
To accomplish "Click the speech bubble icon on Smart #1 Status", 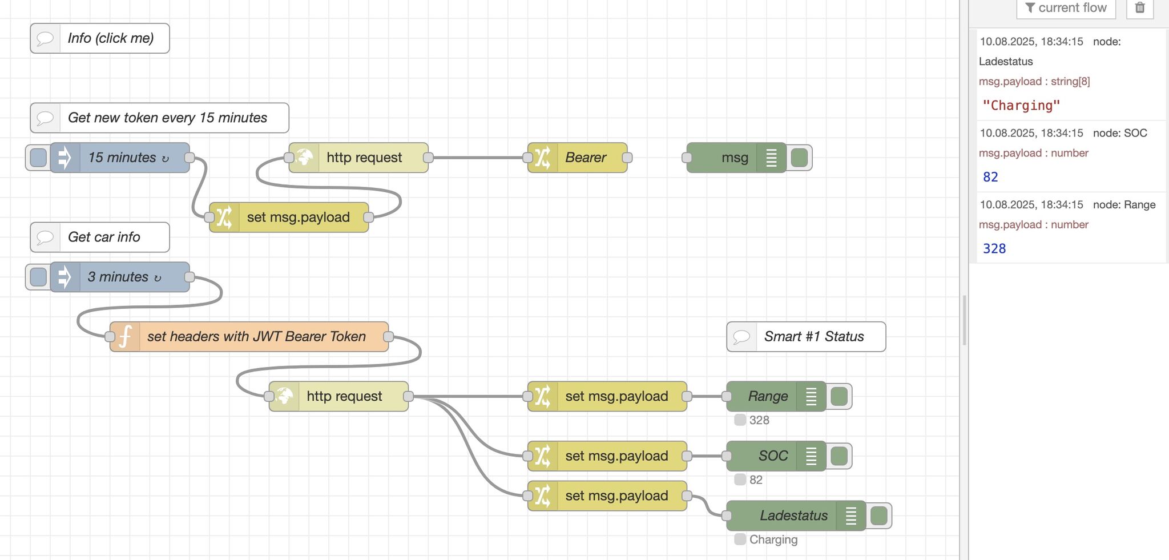I will click(x=741, y=337).
